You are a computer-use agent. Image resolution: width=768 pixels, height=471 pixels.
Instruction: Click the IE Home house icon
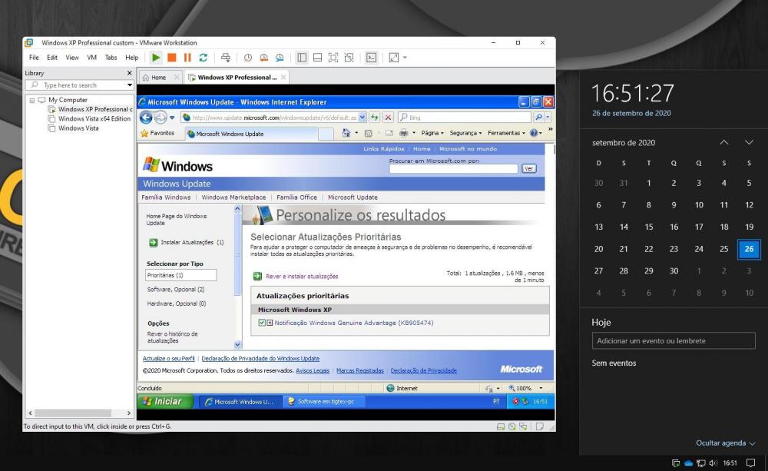point(346,133)
